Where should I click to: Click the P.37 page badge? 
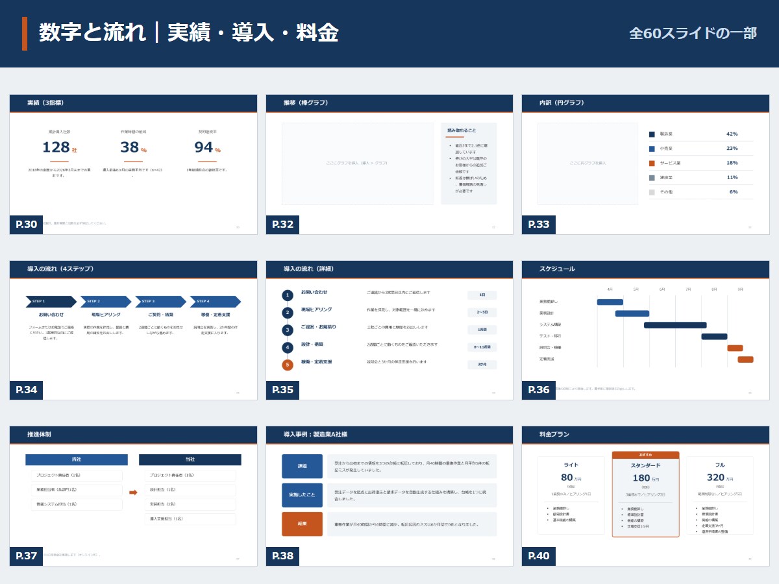[27, 556]
